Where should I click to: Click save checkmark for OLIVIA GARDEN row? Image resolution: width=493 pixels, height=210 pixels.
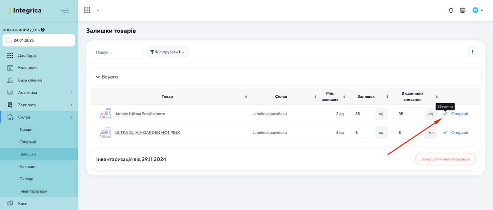click(x=445, y=132)
